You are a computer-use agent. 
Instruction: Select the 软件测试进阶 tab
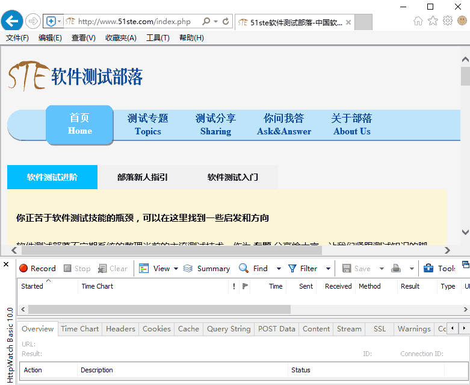(x=52, y=177)
